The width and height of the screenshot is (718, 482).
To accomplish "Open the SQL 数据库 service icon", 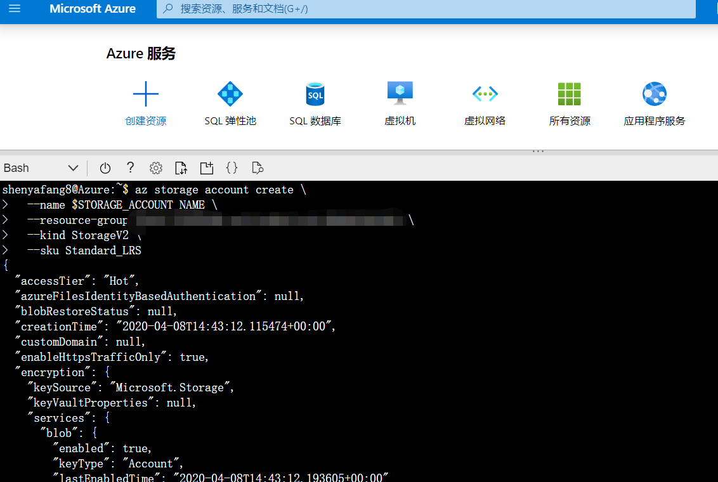I will pos(315,94).
